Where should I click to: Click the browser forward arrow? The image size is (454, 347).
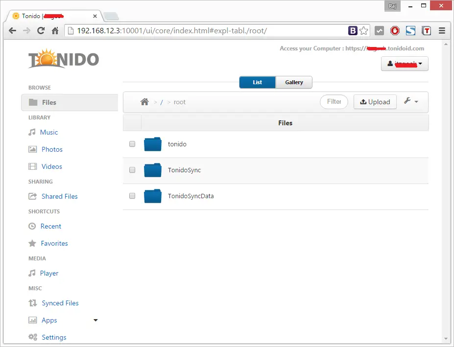[x=26, y=30]
